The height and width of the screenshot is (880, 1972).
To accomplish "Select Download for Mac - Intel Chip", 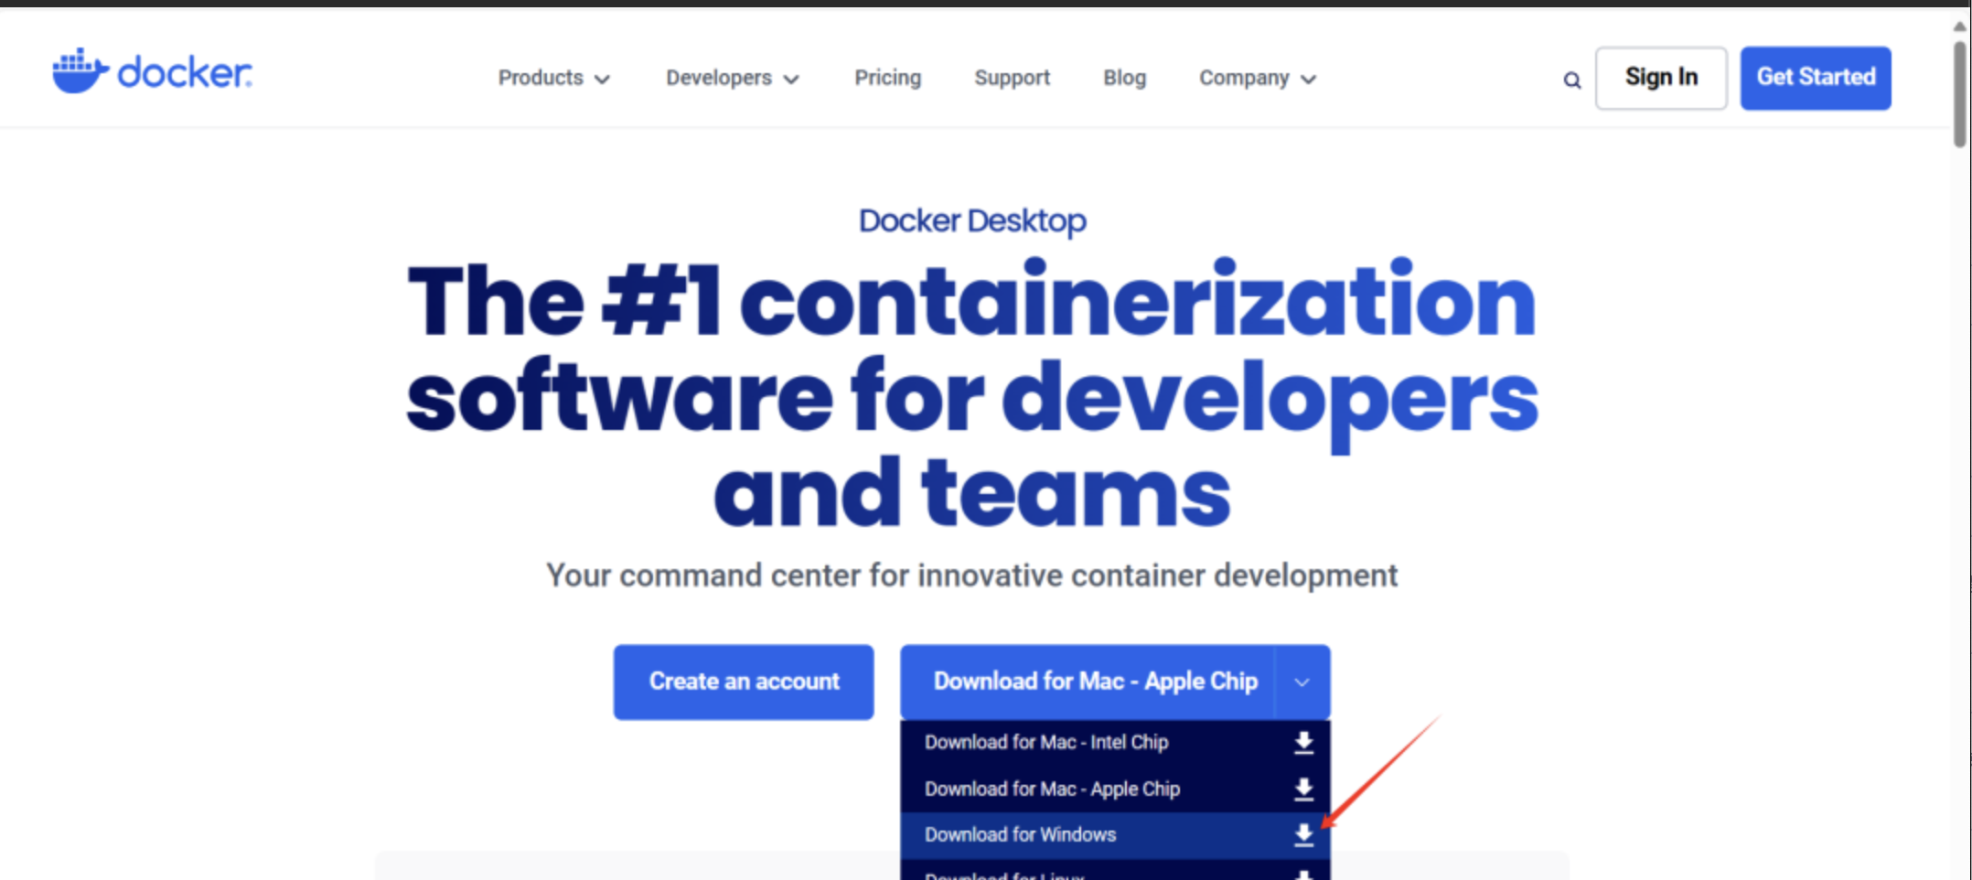I will click(1115, 743).
